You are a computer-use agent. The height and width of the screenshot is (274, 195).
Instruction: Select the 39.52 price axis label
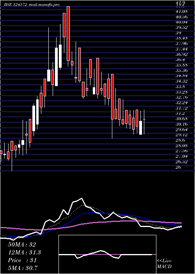click(181, 28)
